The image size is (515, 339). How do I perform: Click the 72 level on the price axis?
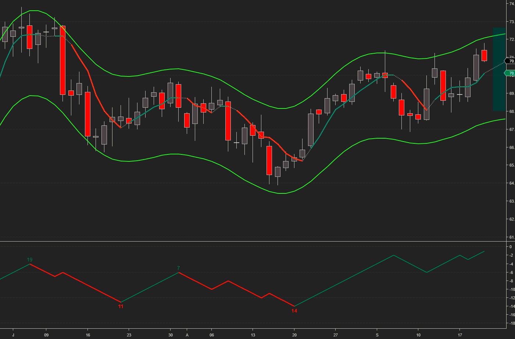point(512,40)
